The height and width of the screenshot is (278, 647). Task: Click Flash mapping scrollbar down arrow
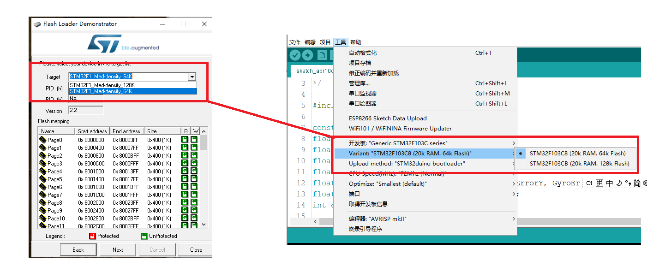pyautogui.click(x=204, y=224)
